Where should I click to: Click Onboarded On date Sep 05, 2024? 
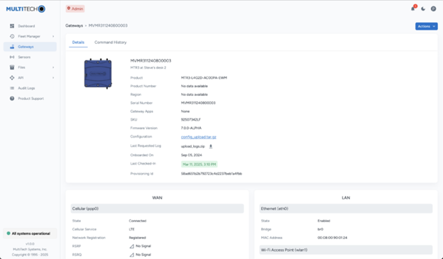191,155
